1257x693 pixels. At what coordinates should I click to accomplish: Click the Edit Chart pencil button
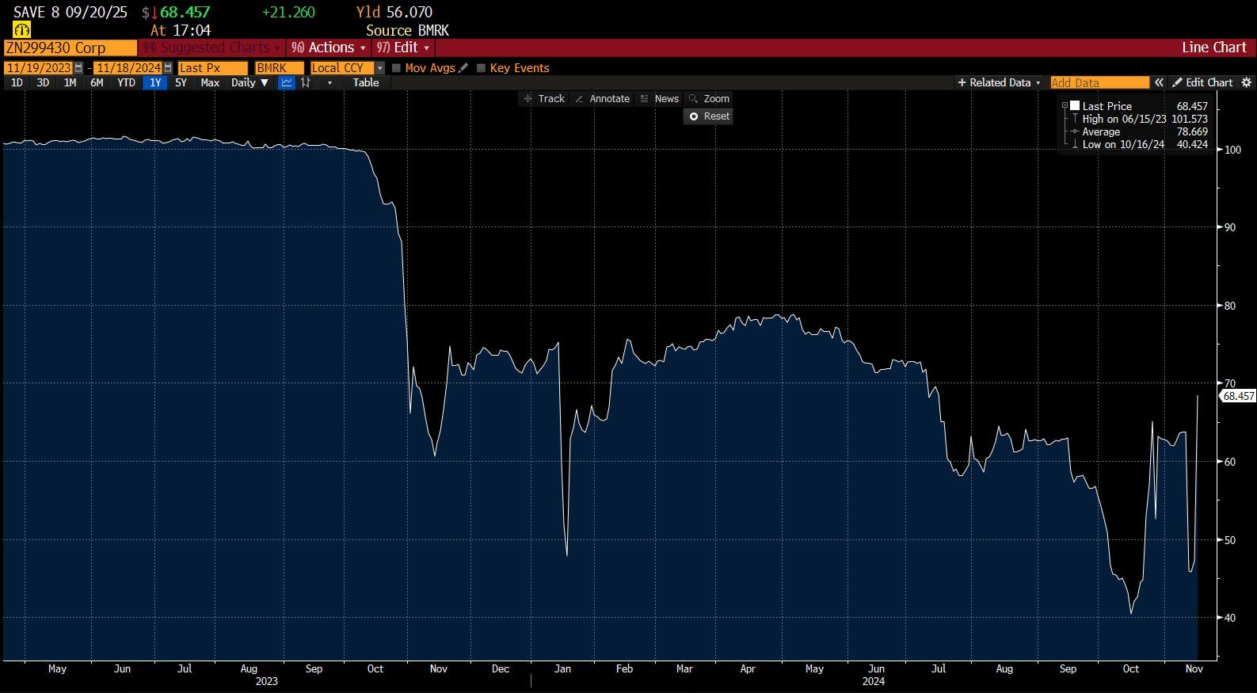pos(1202,82)
